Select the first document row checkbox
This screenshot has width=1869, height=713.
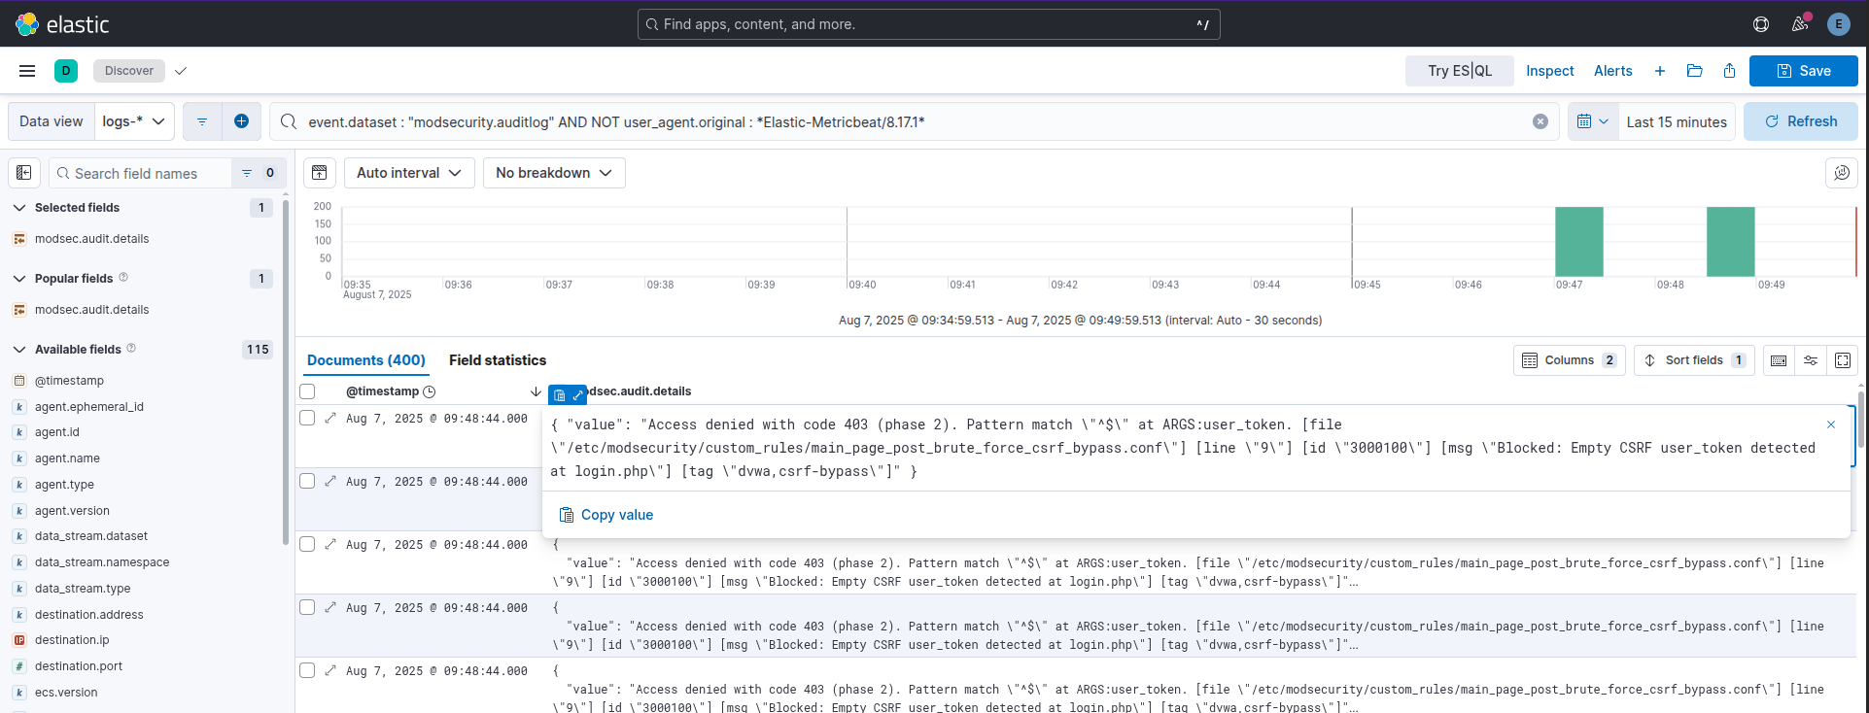pos(307,418)
